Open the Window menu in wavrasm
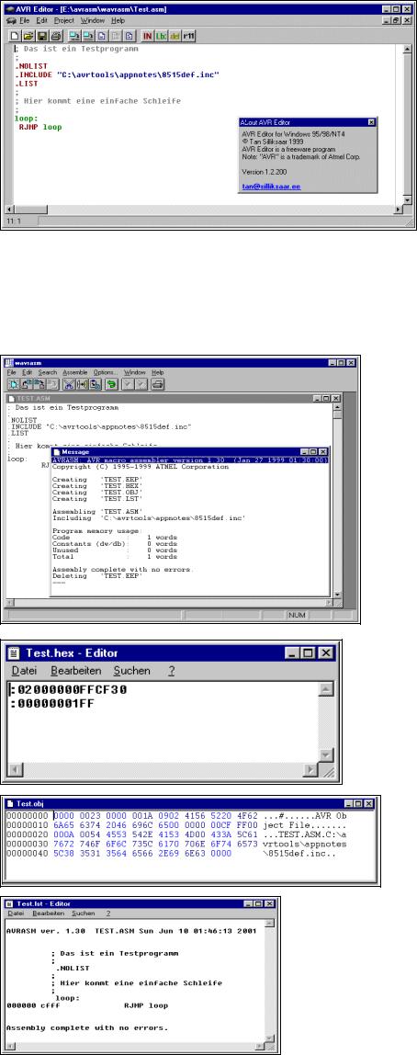The width and height of the screenshot is (417, 1055). pos(134,372)
